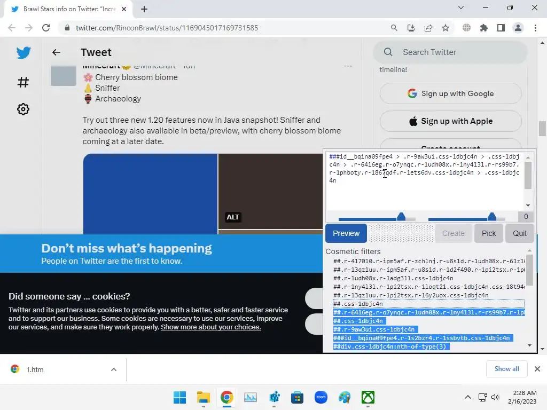Image resolution: width=547 pixels, height=410 pixels.
Task: Close the Brawl Stars info tab
Action: click(x=124, y=9)
